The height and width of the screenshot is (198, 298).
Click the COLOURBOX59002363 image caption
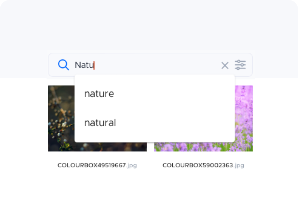tap(203, 165)
